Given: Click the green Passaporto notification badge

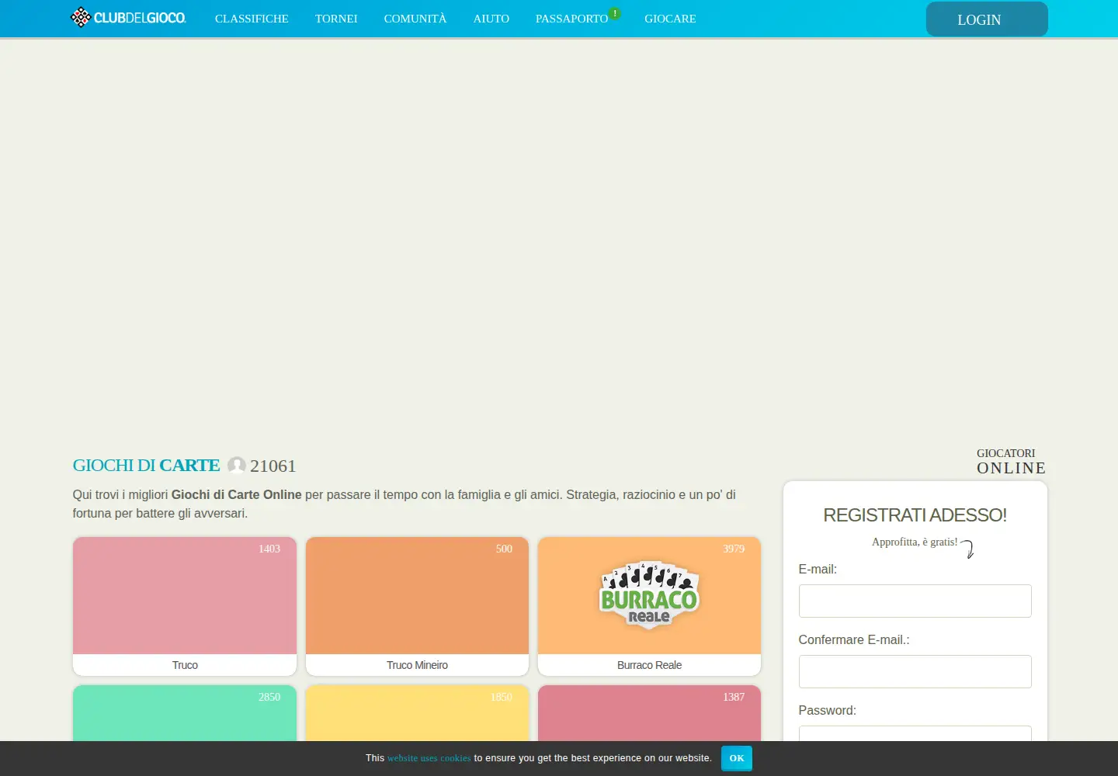Looking at the screenshot, I should pyautogui.click(x=615, y=13).
